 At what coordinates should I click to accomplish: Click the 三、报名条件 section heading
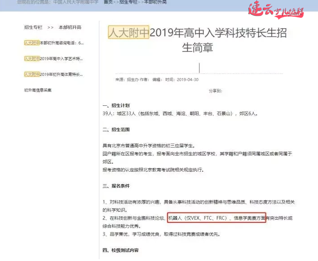[116, 186]
